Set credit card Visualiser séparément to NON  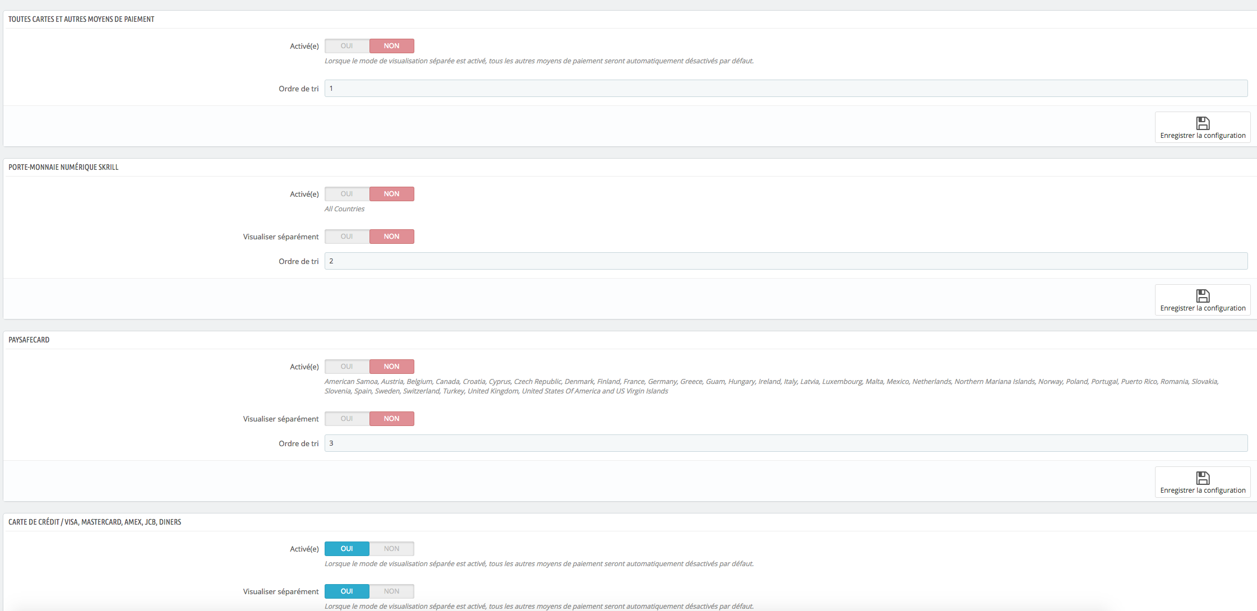pyautogui.click(x=391, y=591)
